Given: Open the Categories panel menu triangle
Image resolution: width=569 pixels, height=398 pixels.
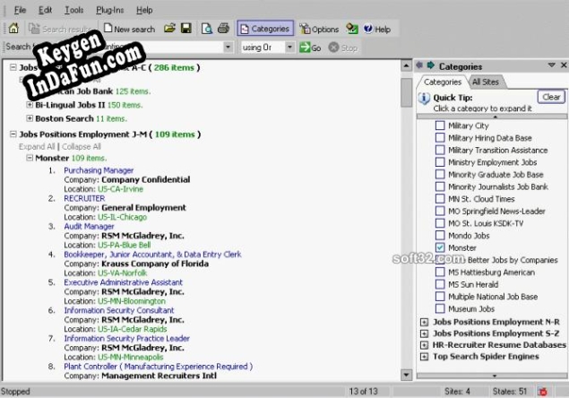Looking at the screenshot, I should (552, 65).
